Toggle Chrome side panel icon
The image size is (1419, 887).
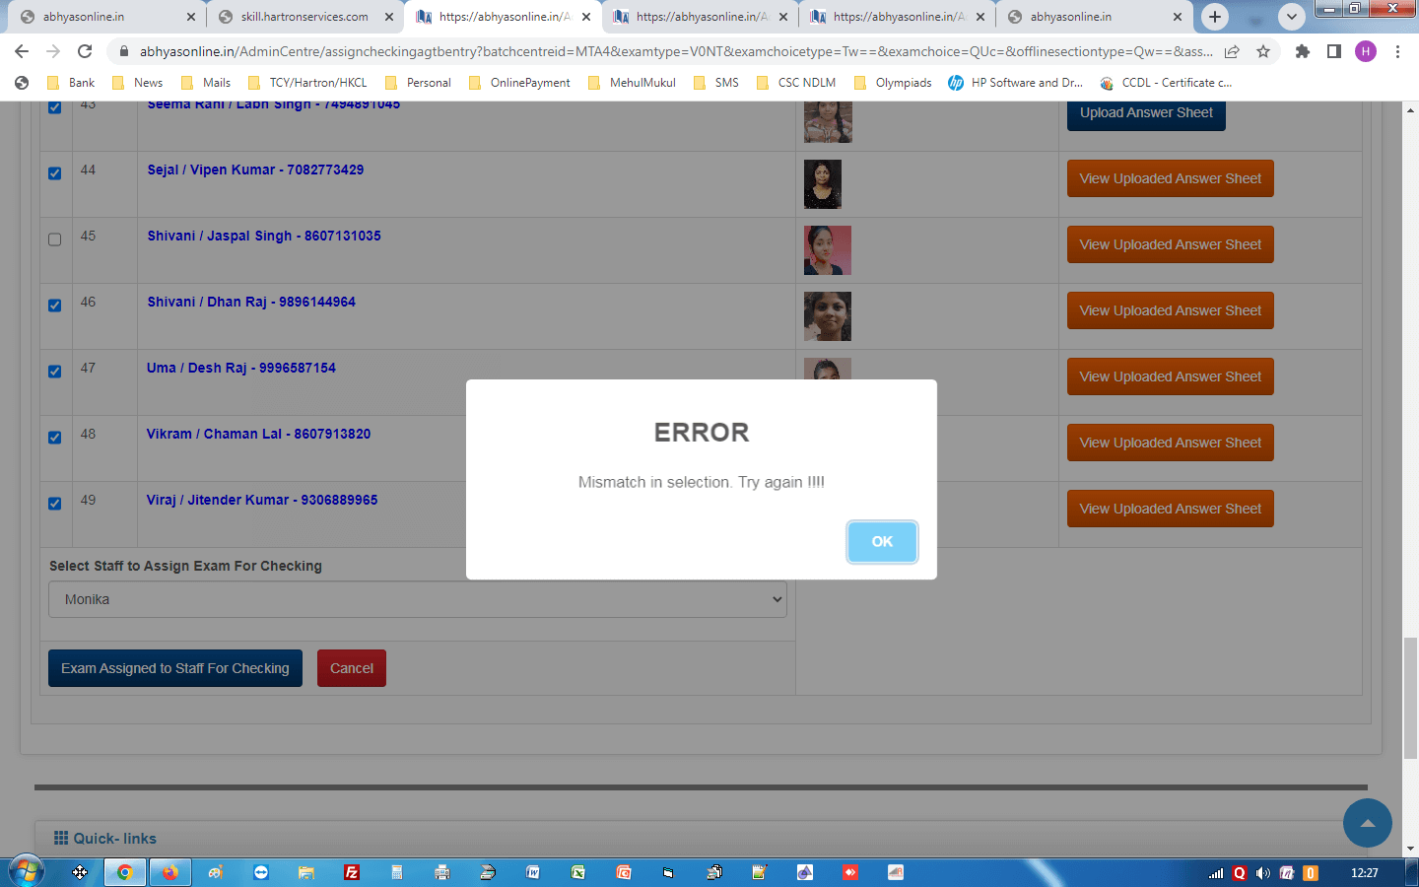(x=1333, y=51)
